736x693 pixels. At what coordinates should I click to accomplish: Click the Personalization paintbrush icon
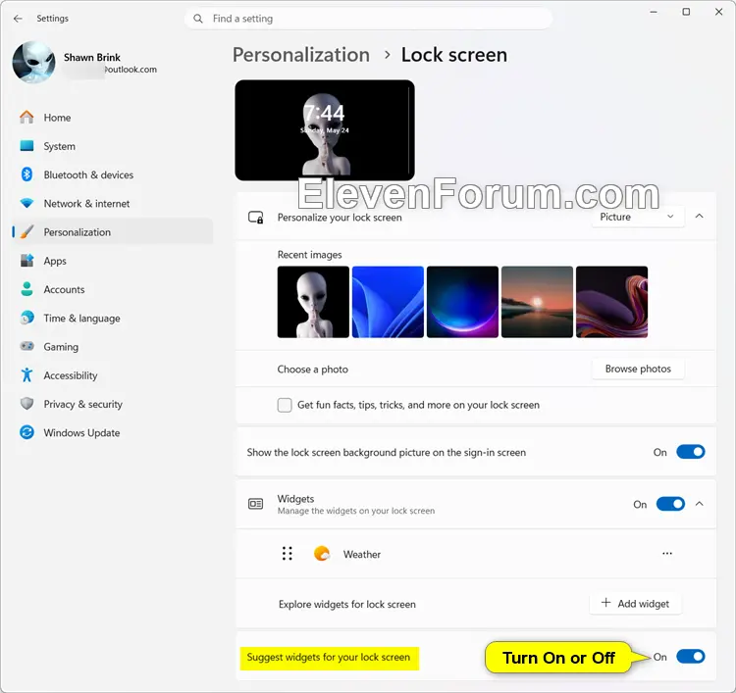pos(26,231)
